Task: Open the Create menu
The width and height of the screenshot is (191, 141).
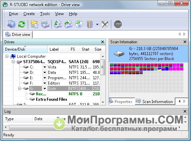Action: coord(29,14)
